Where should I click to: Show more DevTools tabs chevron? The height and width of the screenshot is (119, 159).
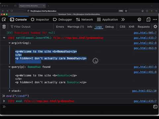[x=123, y=20]
